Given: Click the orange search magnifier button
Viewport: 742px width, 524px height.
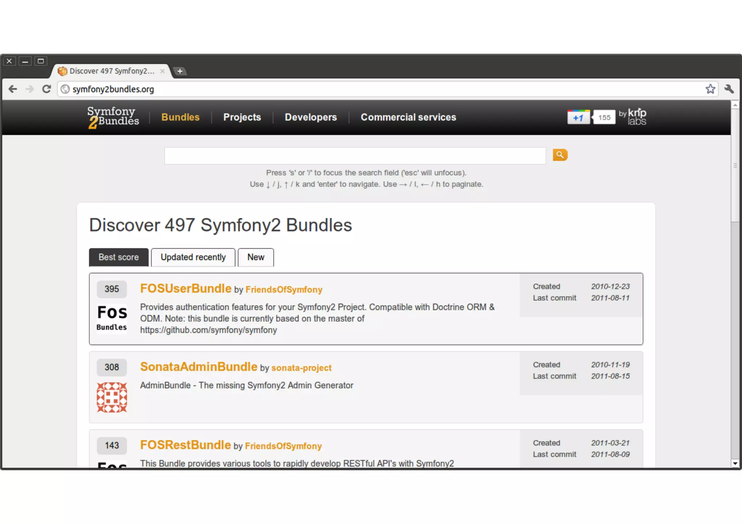Looking at the screenshot, I should click(x=560, y=155).
